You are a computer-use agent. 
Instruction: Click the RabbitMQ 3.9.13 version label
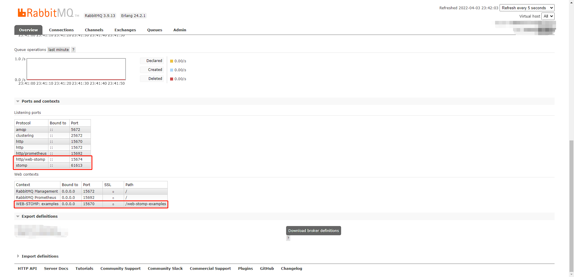(100, 16)
